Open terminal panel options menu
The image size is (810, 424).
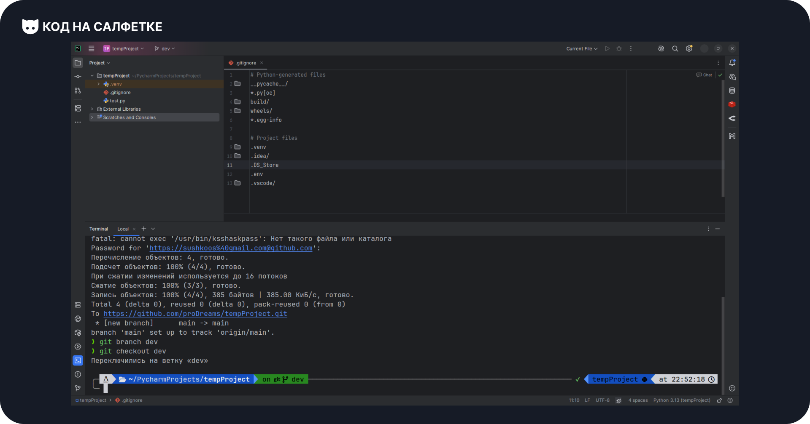coord(708,229)
